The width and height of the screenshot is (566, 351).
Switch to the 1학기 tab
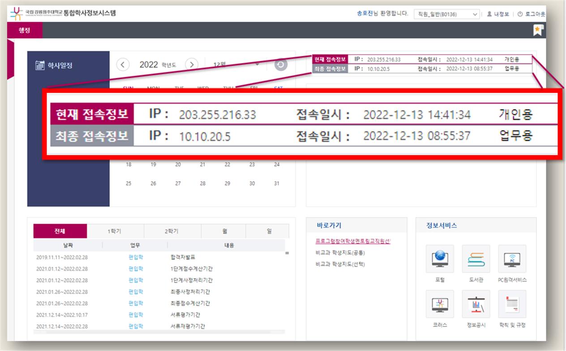pos(115,231)
